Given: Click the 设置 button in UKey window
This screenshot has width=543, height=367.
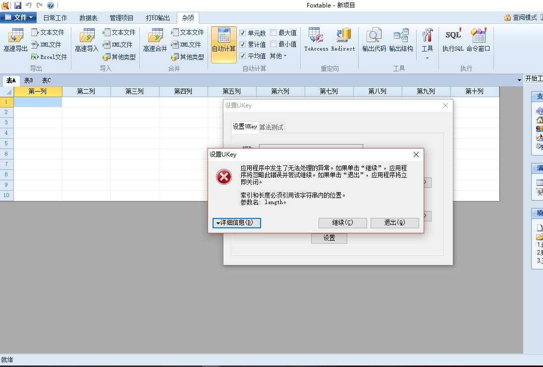Looking at the screenshot, I should (329, 238).
